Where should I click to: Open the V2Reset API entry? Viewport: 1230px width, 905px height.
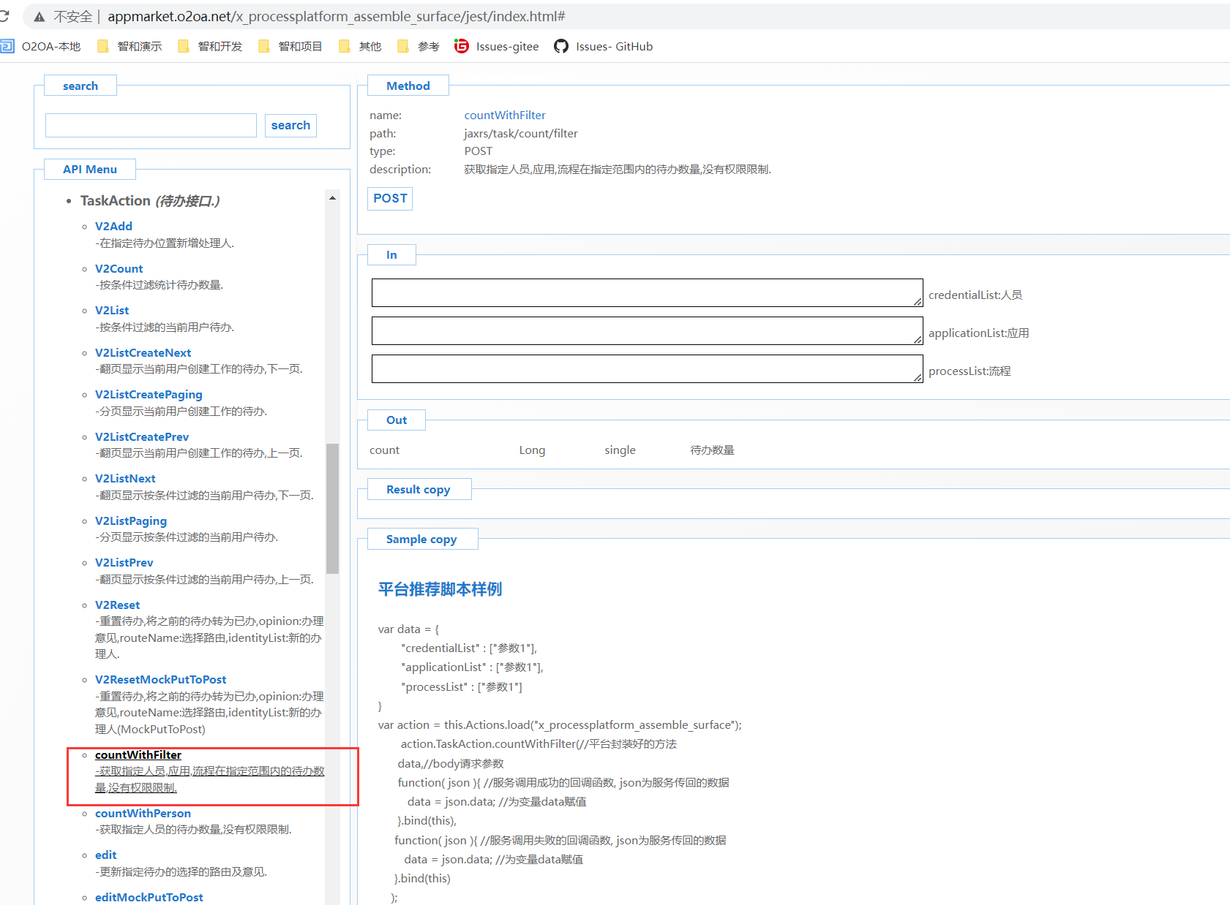click(x=118, y=605)
